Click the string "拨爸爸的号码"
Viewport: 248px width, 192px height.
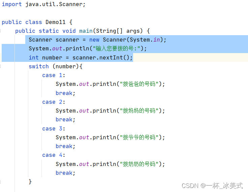click(139, 84)
